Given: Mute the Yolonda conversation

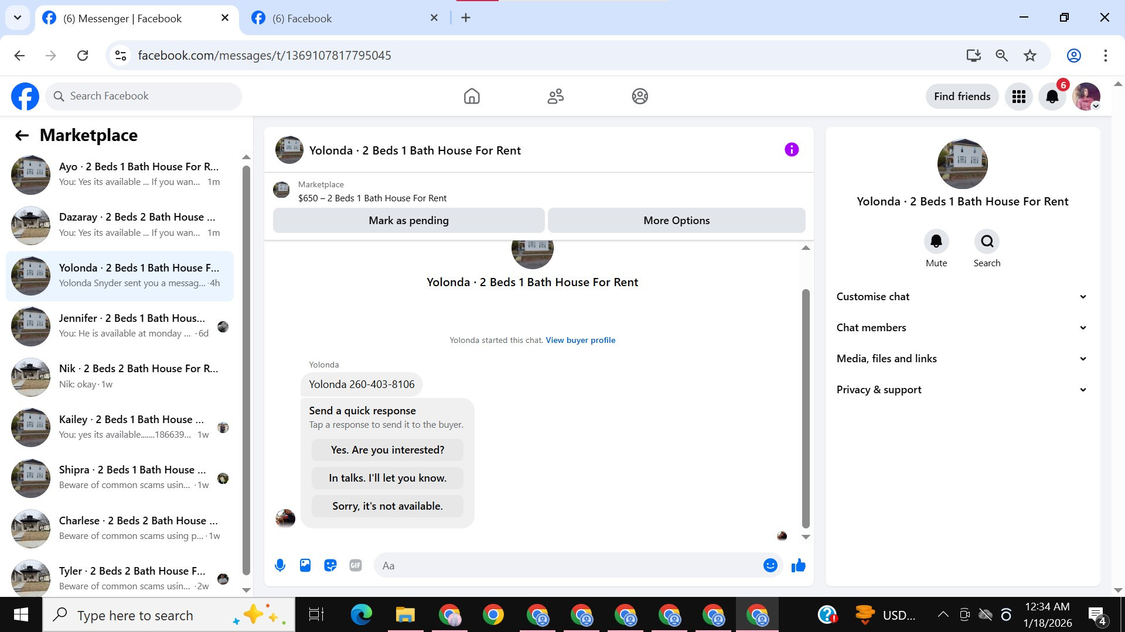Looking at the screenshot, I should coord(936,241).
